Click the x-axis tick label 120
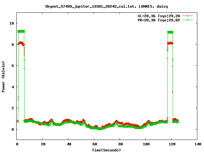This screenshot has height=153, width=204. click(172, 144)
